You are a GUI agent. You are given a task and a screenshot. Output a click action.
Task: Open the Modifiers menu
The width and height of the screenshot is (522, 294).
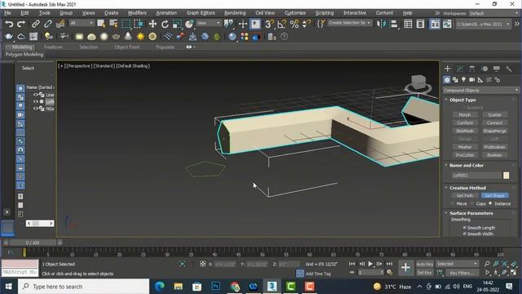click(137, 13)
